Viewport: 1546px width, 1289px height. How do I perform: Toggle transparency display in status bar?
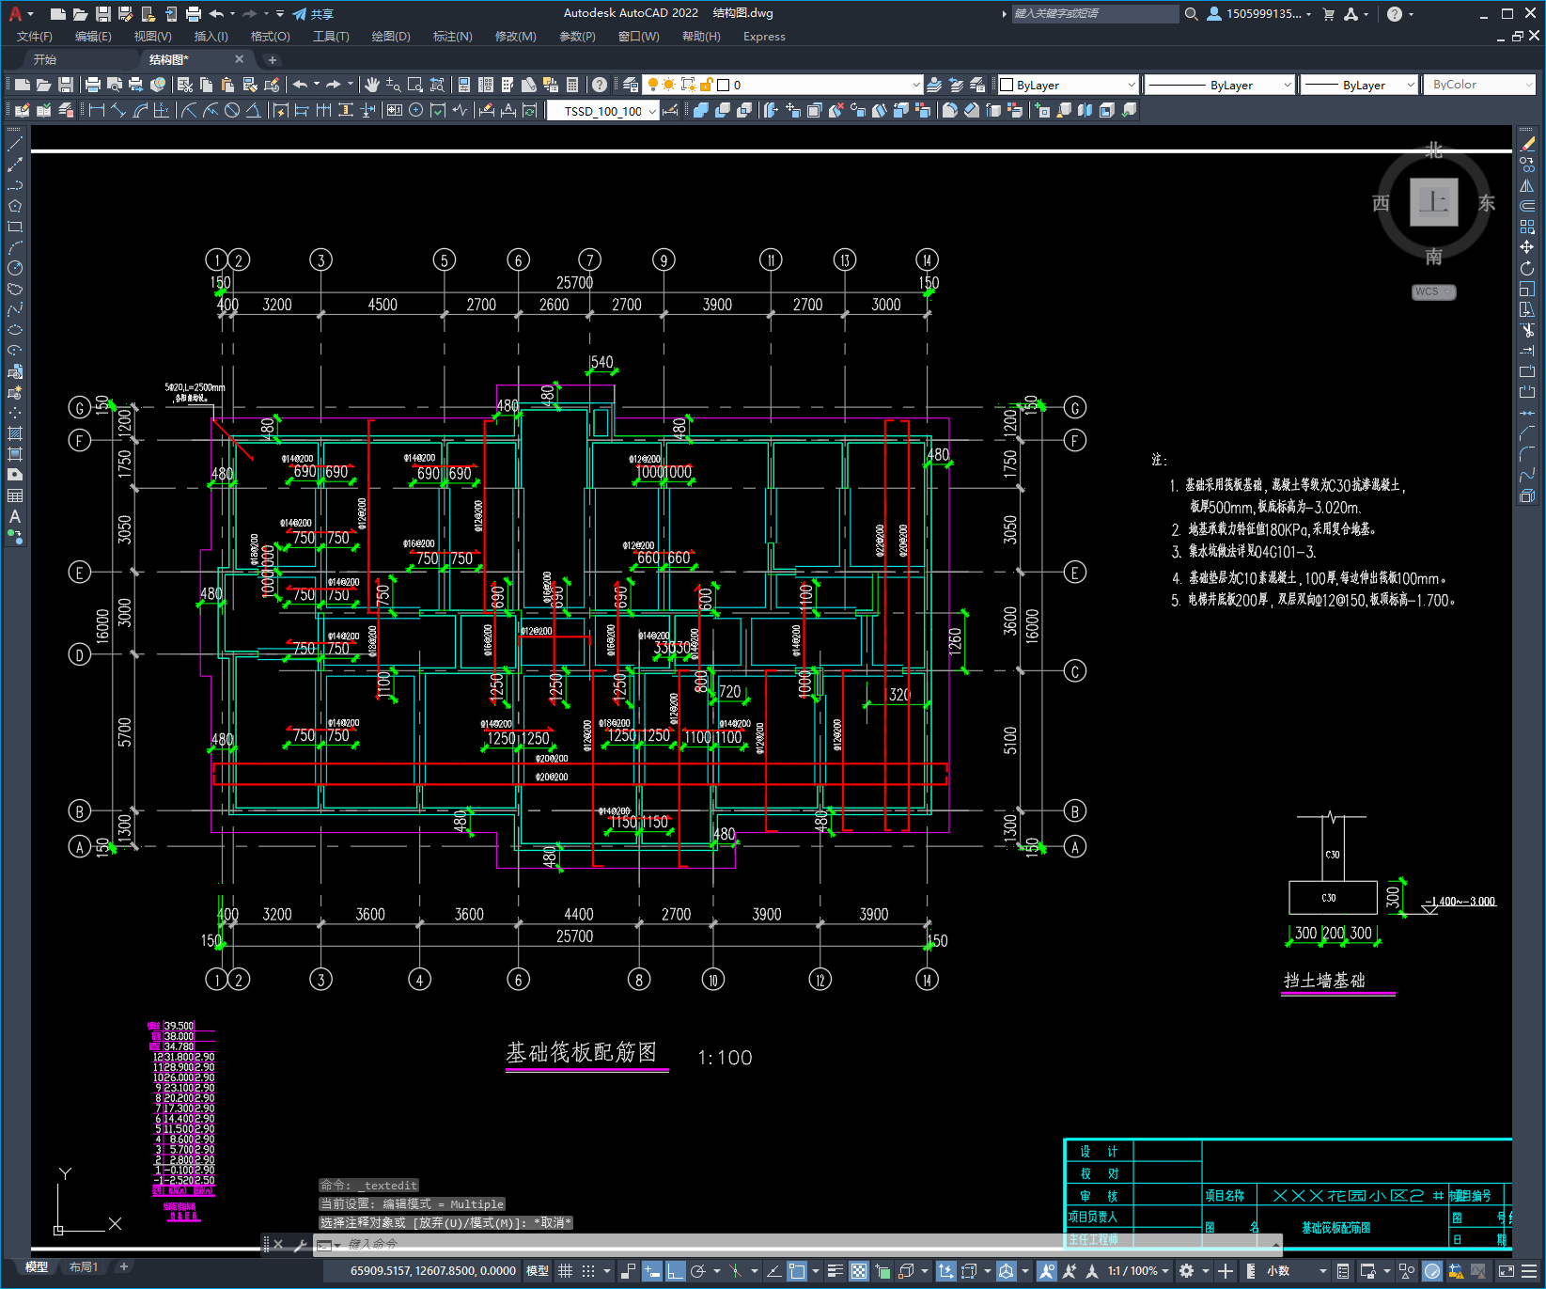(x=859, y=1271)
